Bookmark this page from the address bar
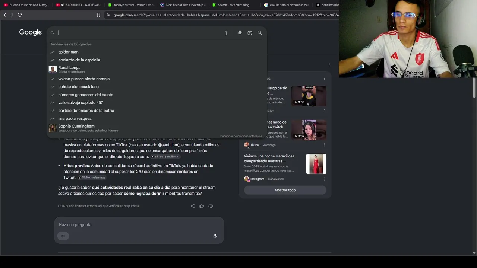The width and height of the screenshot is (477, 268). coord(98,15)
